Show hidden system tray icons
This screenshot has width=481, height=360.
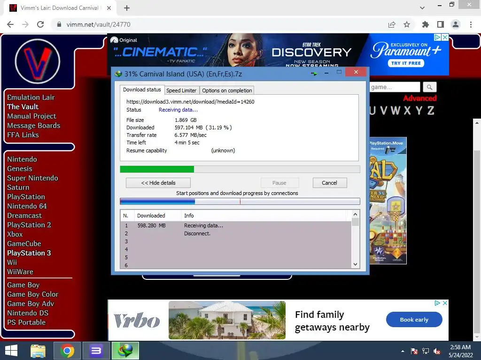click(x=403, y=351)
